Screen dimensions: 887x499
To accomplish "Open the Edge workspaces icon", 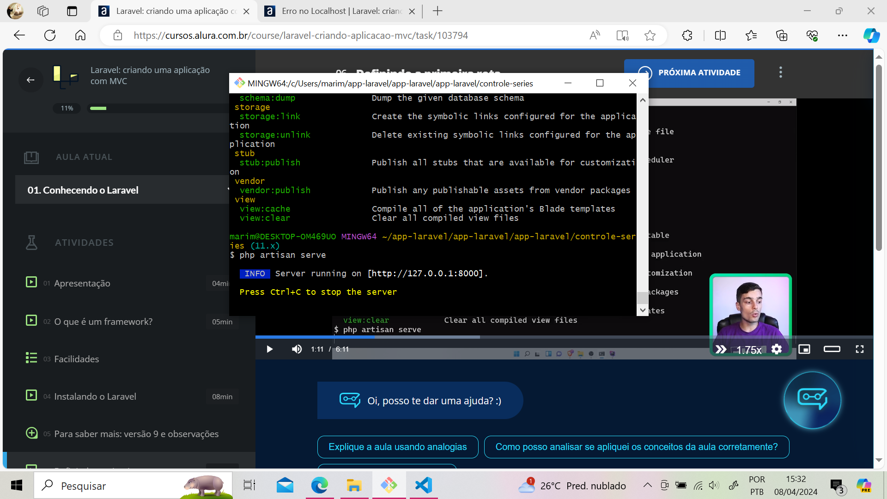I will click(43, 11).
